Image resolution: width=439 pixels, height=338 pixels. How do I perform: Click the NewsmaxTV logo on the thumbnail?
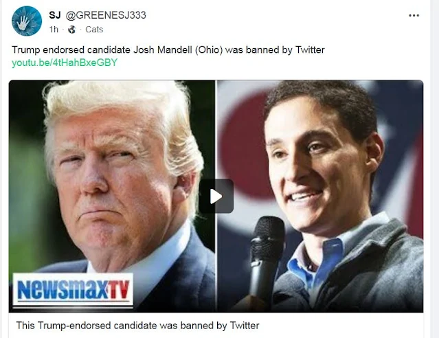pyautogui.click(x=73, y=289)
